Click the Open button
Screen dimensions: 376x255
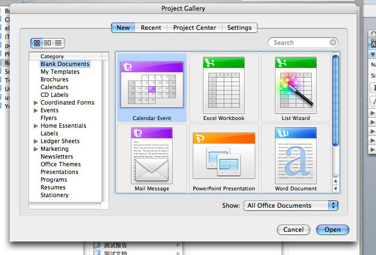coord(333,229)
